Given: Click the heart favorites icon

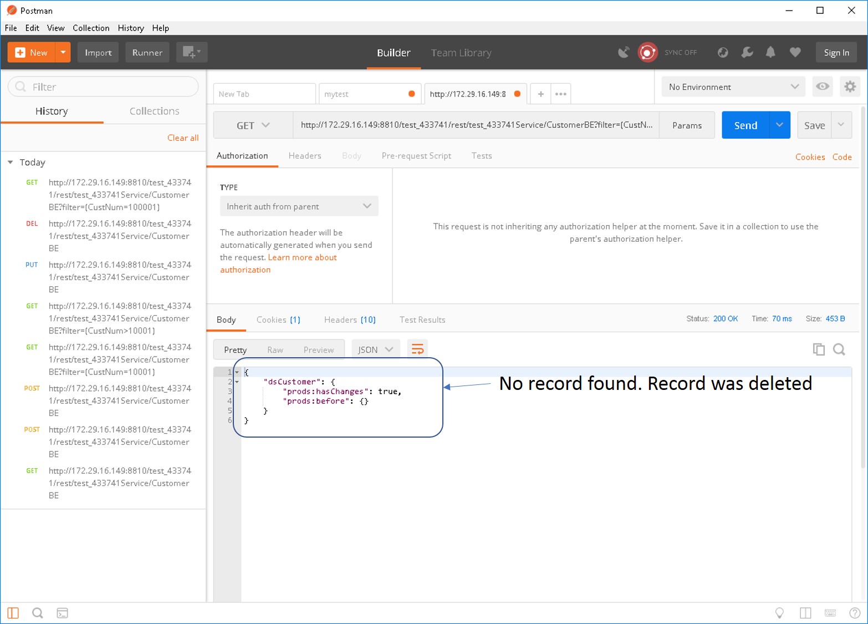Looking at the screenshot, I should (x=795, y=52).
